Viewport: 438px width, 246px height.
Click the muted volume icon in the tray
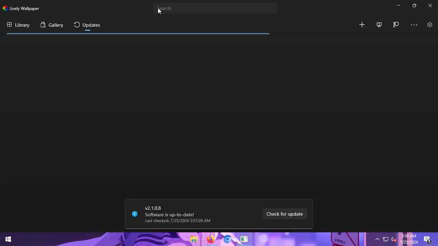click(x=394, y=239)
